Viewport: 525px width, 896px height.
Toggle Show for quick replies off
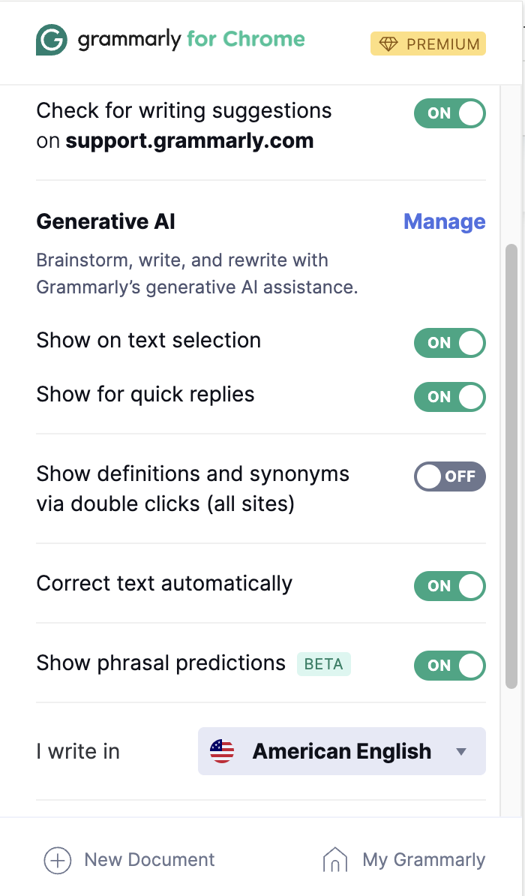click(x=450, y=397)
